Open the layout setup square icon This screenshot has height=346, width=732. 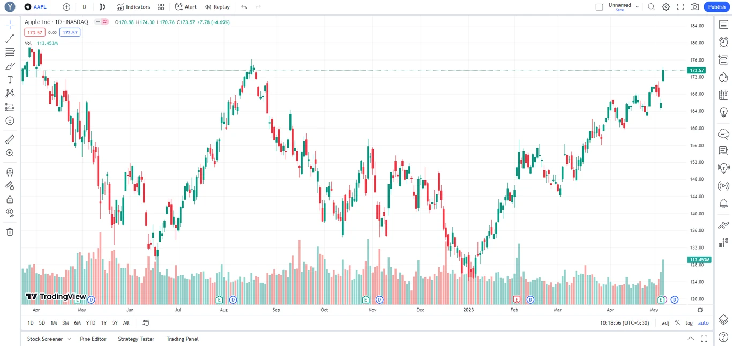click(600, 7)
